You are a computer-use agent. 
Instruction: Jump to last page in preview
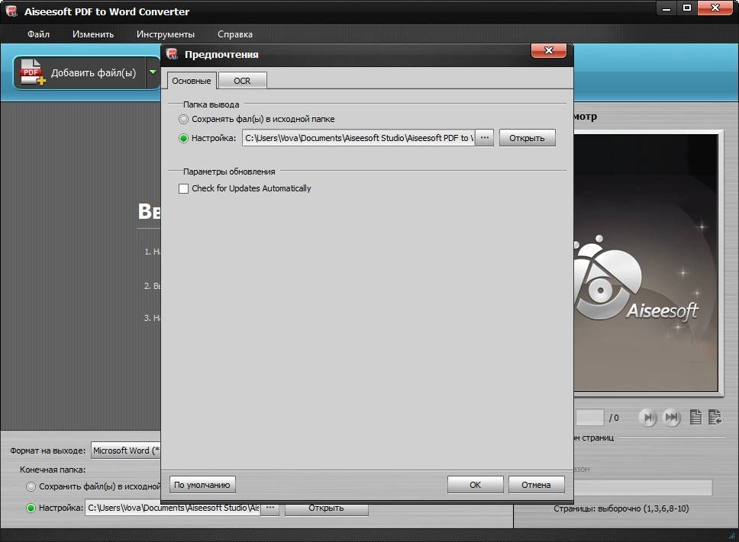tap(671, 417)
